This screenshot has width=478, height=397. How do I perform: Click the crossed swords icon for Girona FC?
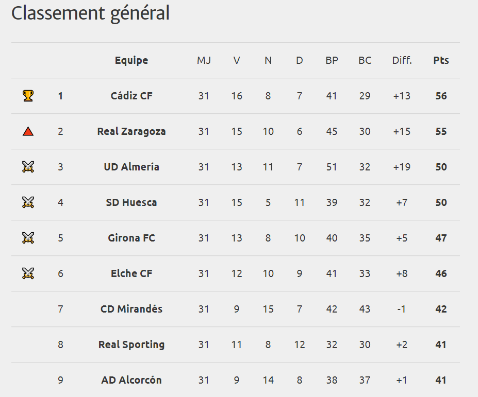coord(28,238)
